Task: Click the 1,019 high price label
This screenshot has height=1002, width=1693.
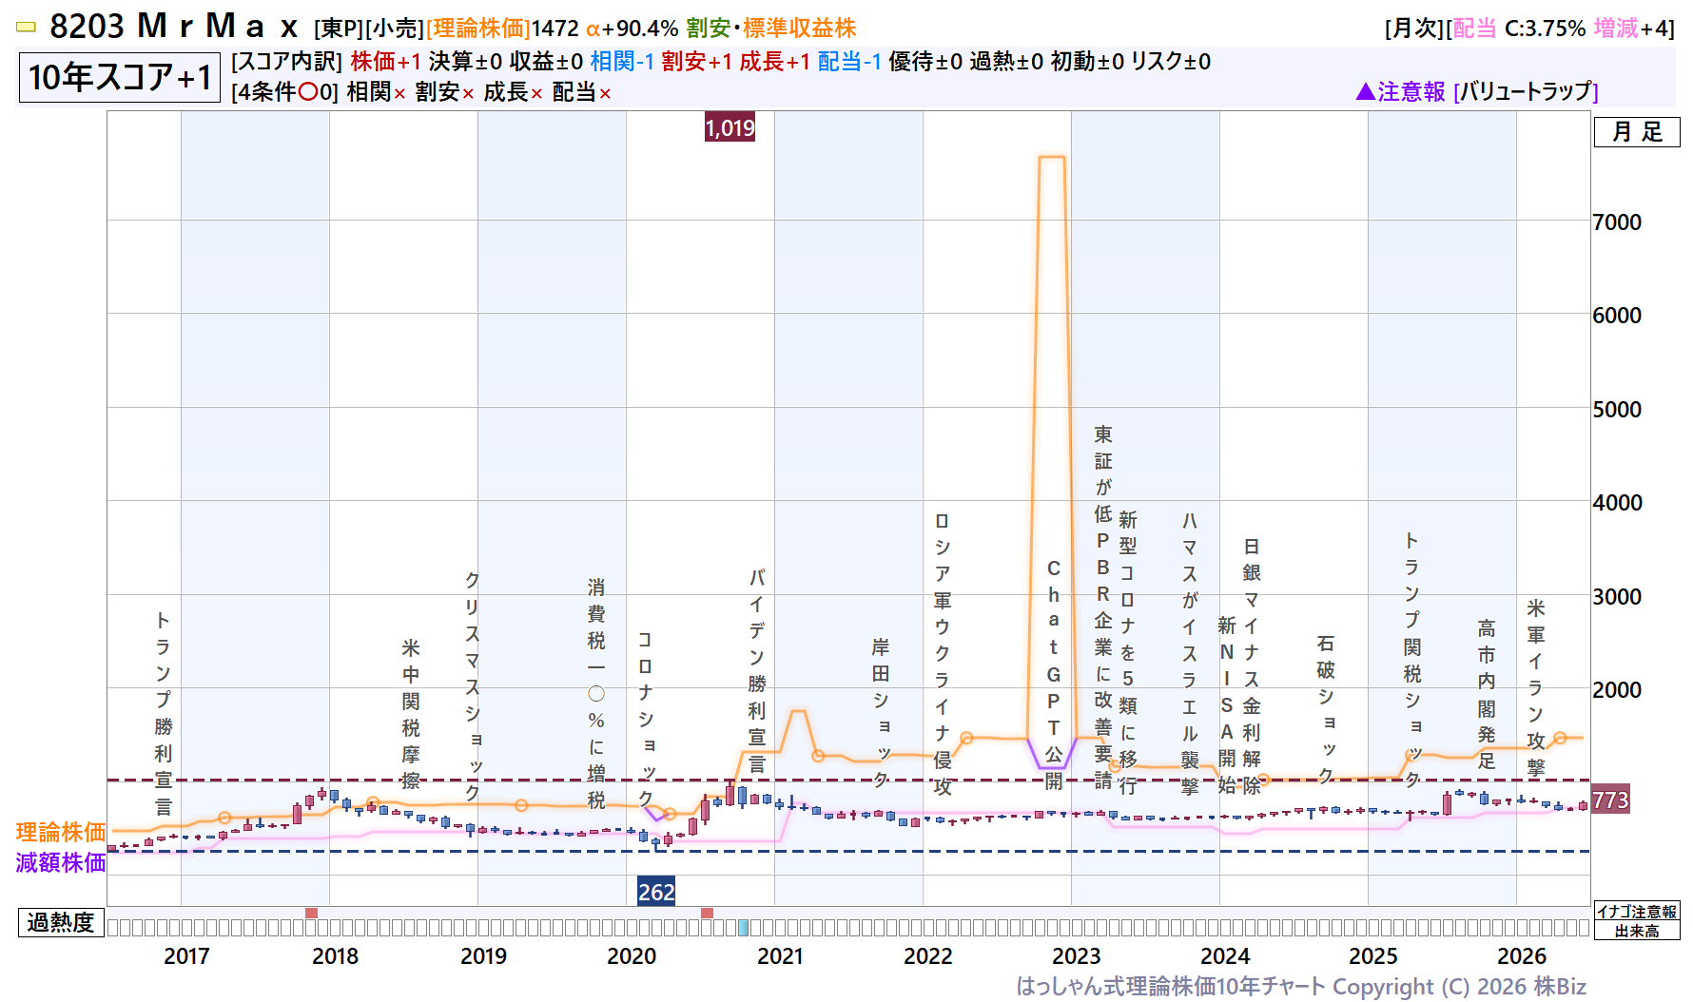Action: tap(730, 127)
